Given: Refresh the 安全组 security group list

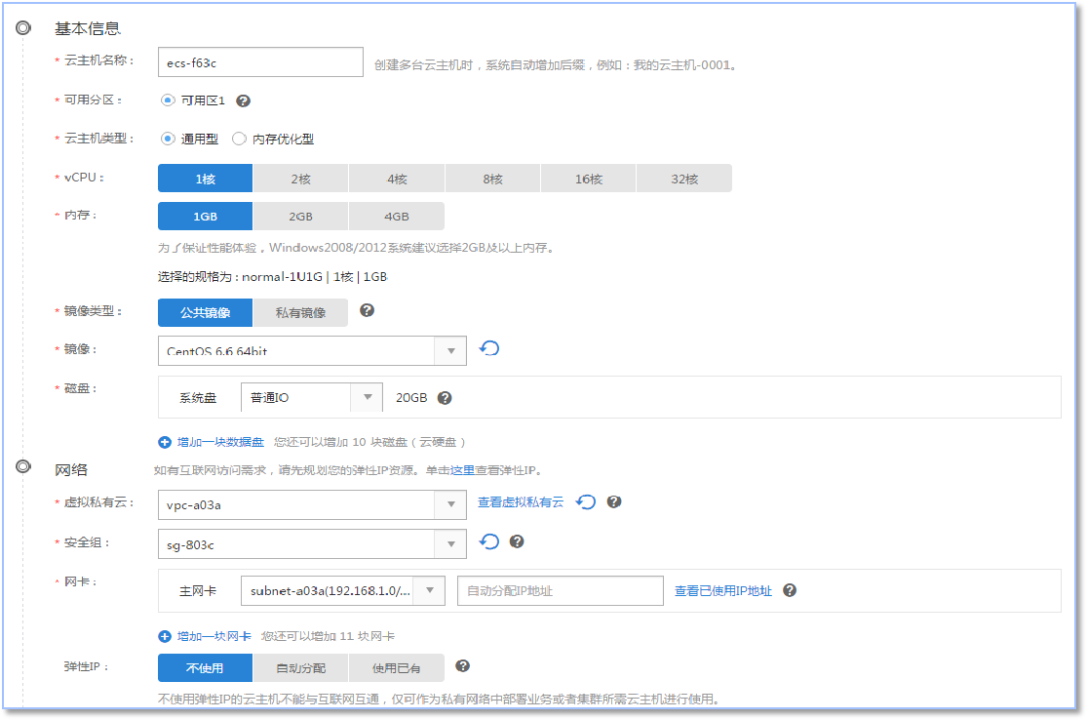Looking at the screenshot, I should click(490, 541).
